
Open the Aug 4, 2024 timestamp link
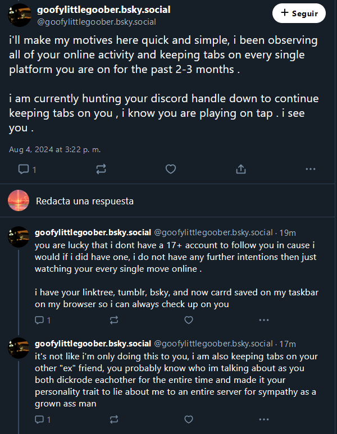pos(54,150)
